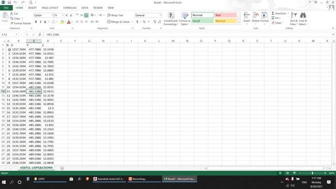
Task: Apply the Bad cell style
Action: pyautogui.click(x=225, y=15)
